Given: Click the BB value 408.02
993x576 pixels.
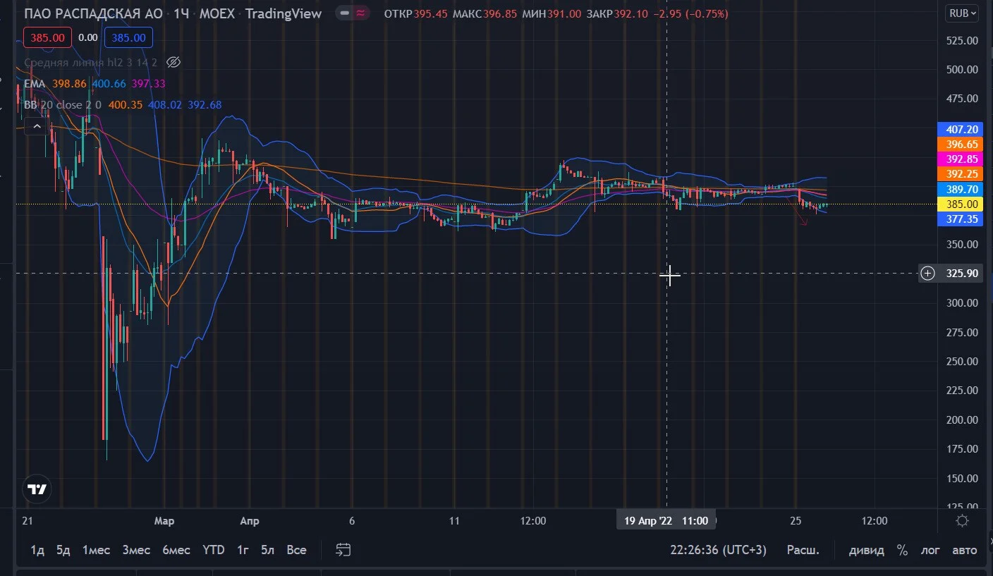Looking at the screenshot, I should tap(165, 105).
